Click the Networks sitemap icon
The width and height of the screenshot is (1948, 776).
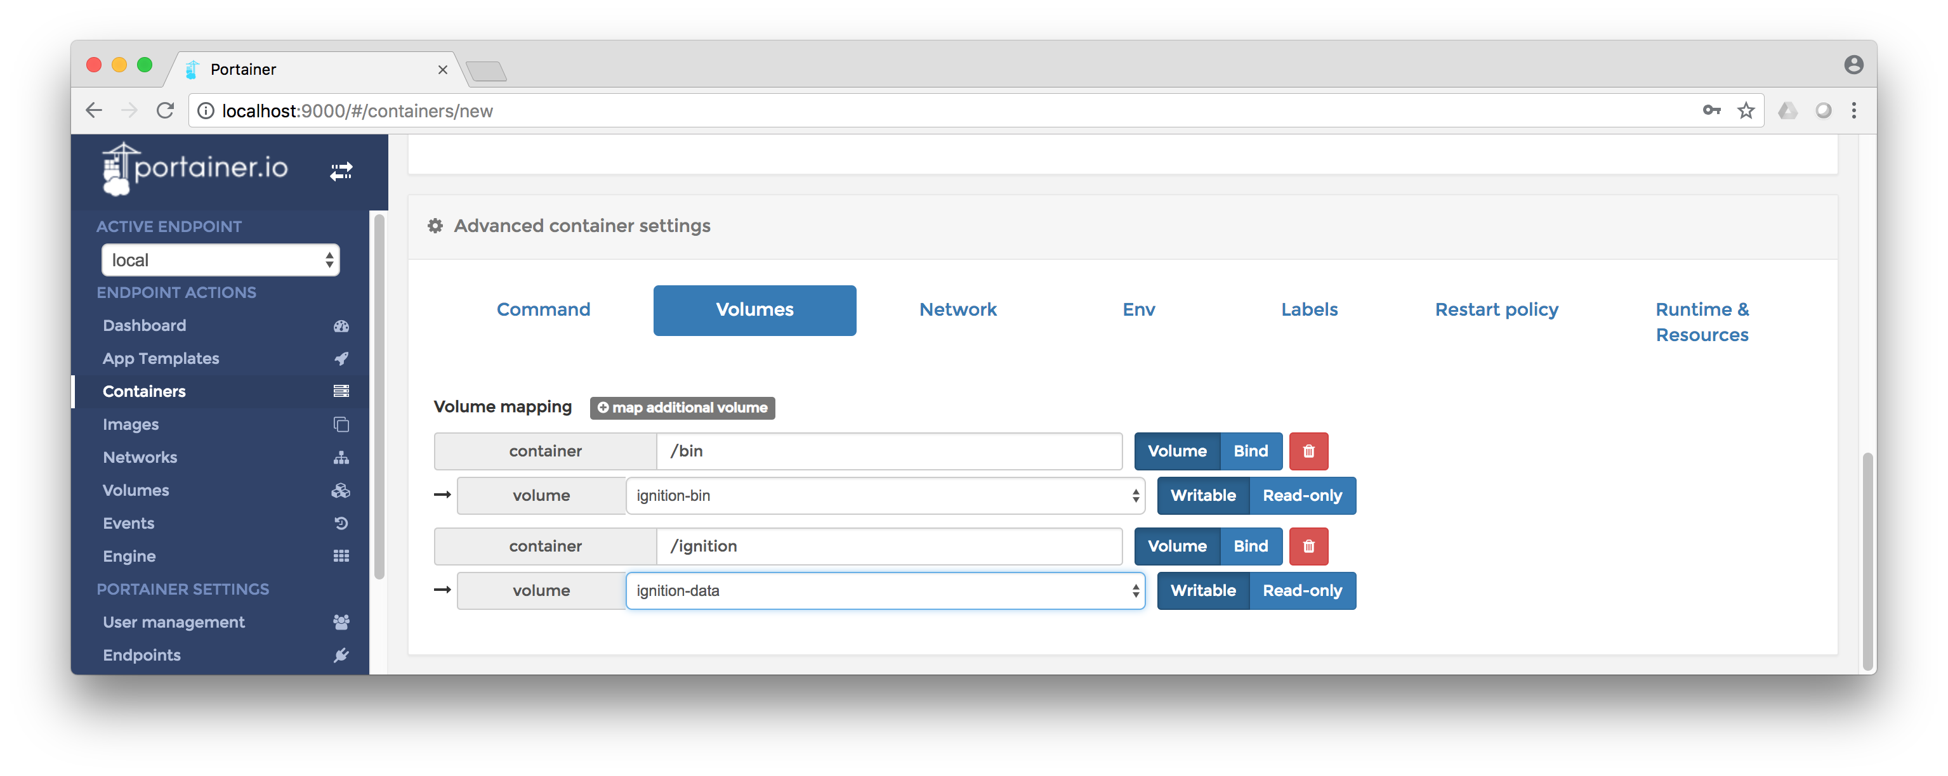tap(341, 457)
